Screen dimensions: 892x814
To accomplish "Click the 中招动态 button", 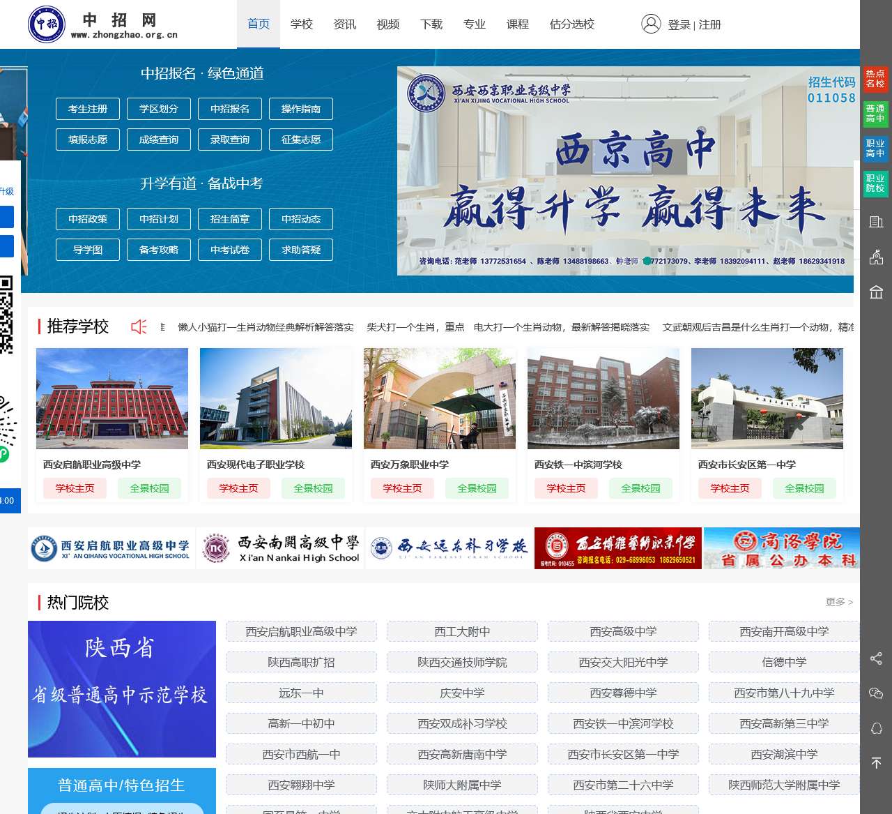I will (x=301, y=219).
